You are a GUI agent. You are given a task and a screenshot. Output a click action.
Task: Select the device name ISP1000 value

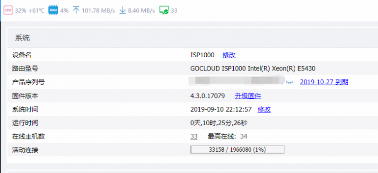[202, 55]
